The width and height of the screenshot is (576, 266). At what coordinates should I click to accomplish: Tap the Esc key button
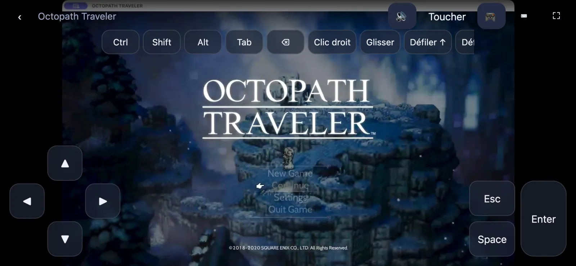tap(492, 198)
